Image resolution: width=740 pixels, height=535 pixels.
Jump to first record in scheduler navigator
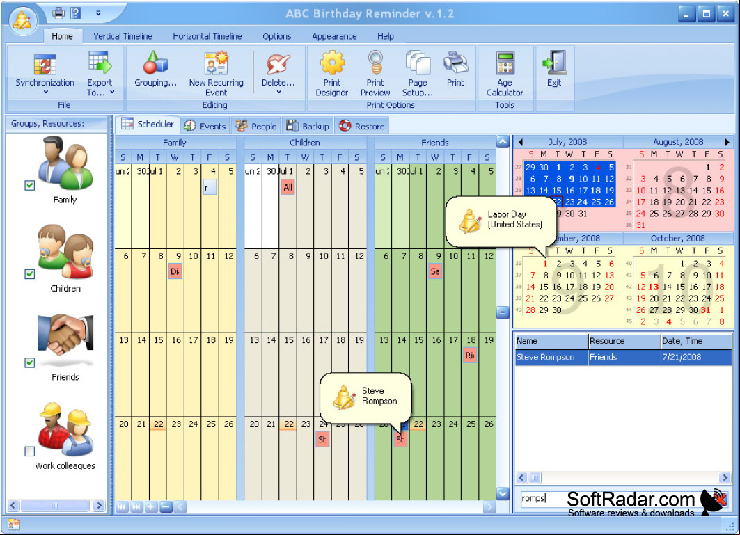tap(122, 506)
